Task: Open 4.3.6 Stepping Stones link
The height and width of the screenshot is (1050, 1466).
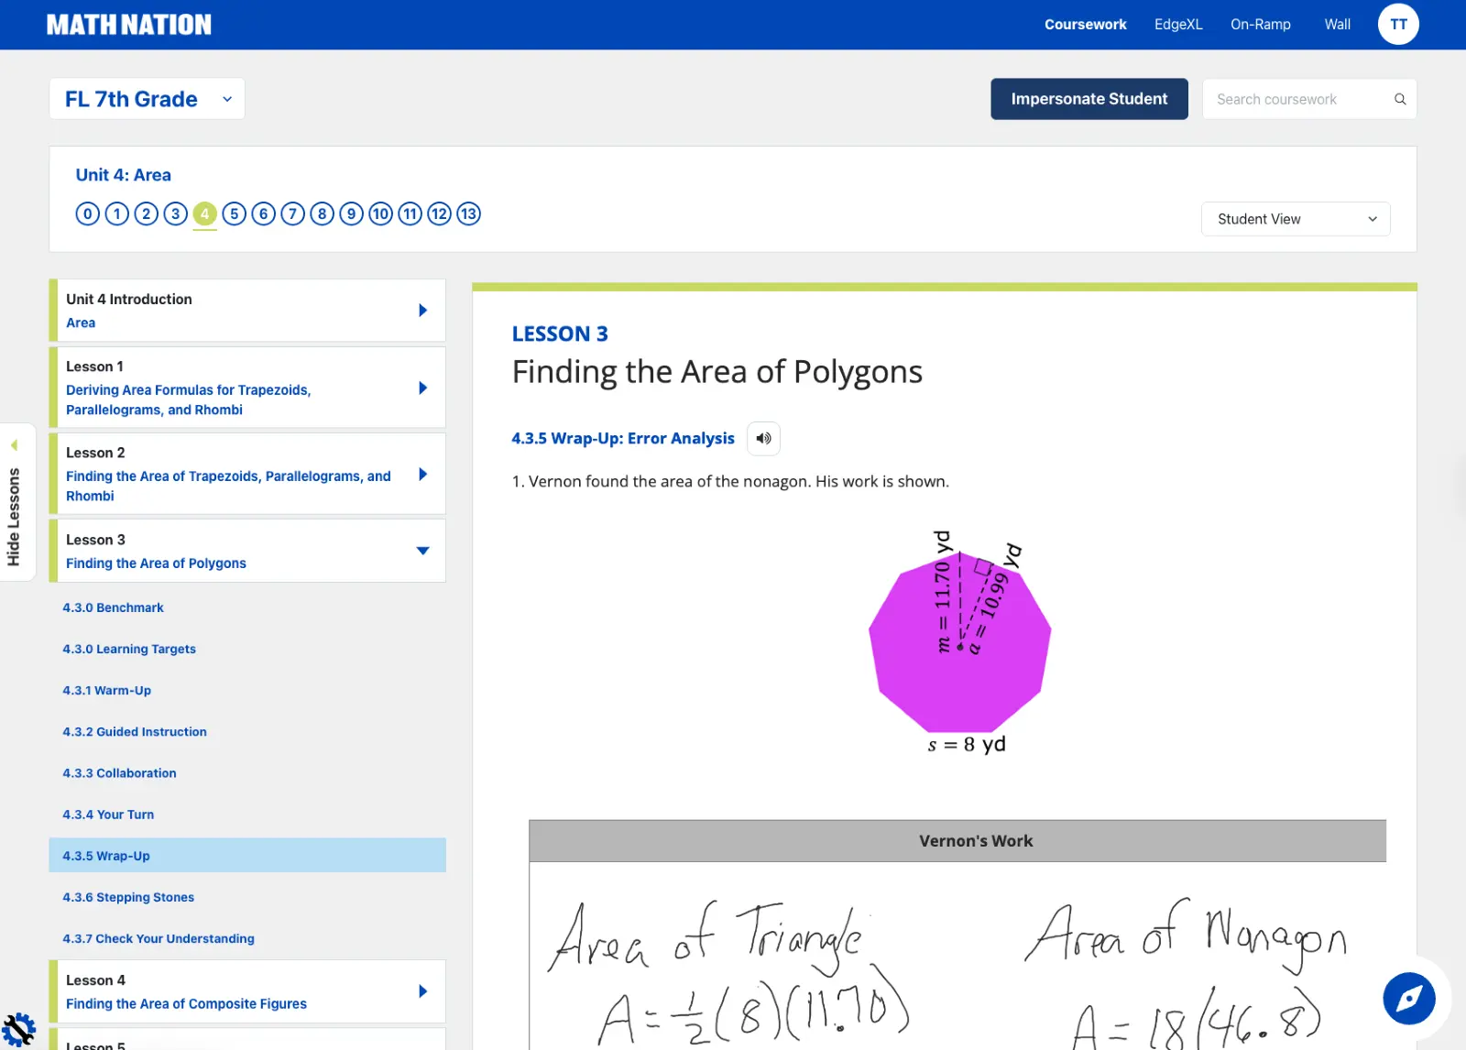Action: (x=128, y=897)
